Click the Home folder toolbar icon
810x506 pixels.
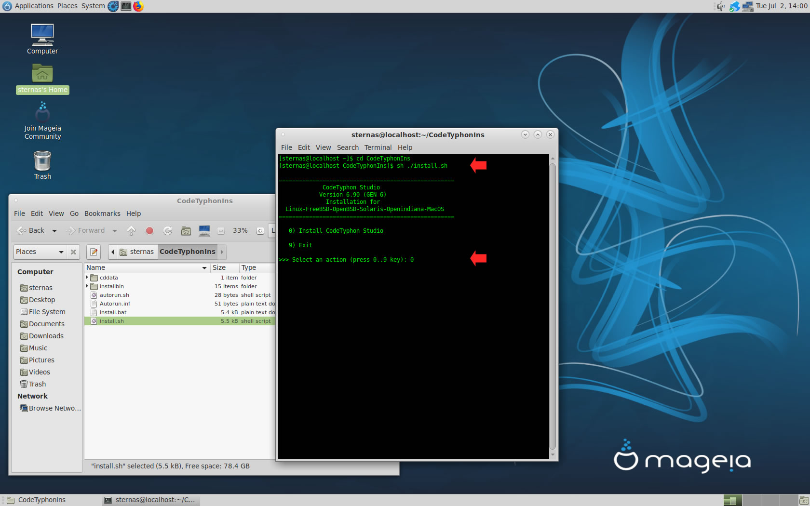point(186,231)
